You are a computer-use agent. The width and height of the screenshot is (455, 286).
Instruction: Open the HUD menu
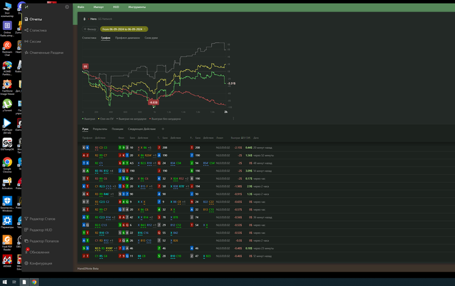point(116,7)
